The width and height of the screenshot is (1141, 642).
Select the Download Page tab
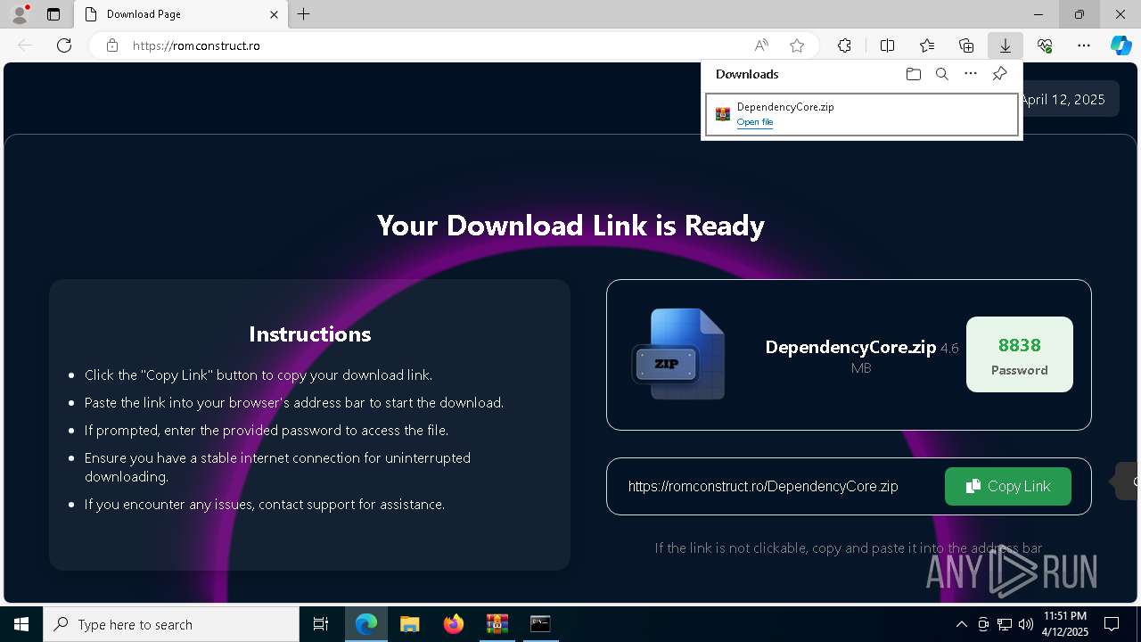coord(180,14)
